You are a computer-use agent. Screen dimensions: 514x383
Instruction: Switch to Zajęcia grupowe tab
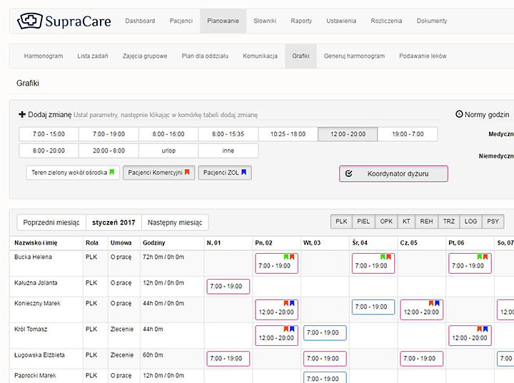tap(145, 56)
